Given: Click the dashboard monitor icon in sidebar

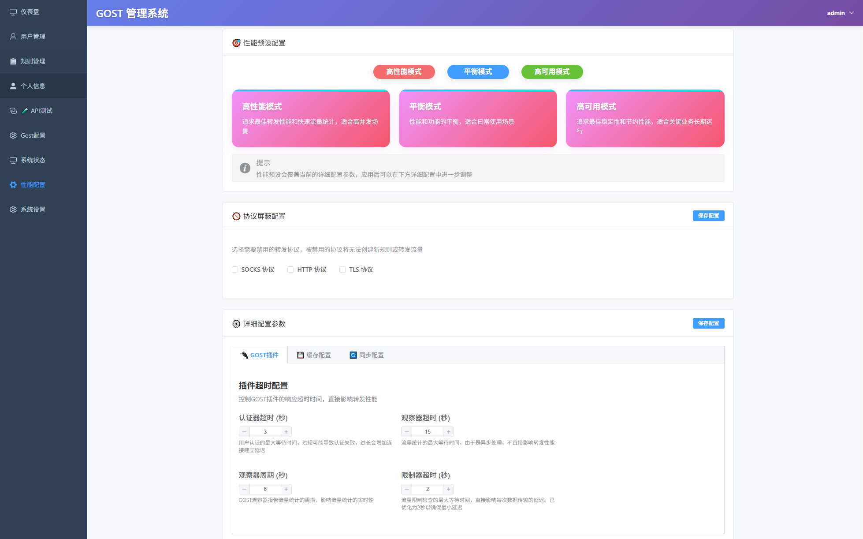Looking at the screenshot, I should tap(13, 12).
